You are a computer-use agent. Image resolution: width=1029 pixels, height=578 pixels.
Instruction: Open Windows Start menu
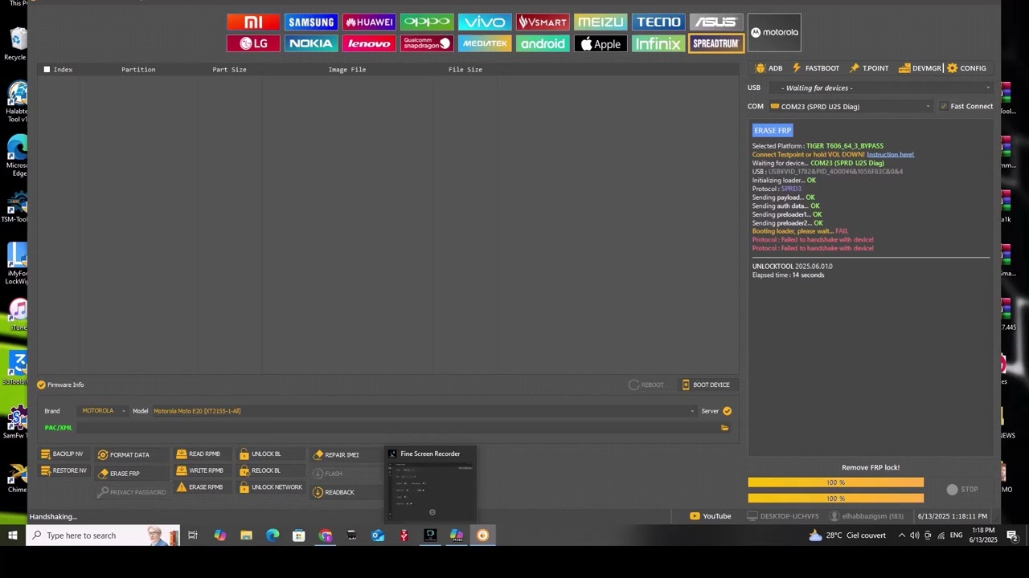pos(13,535)
